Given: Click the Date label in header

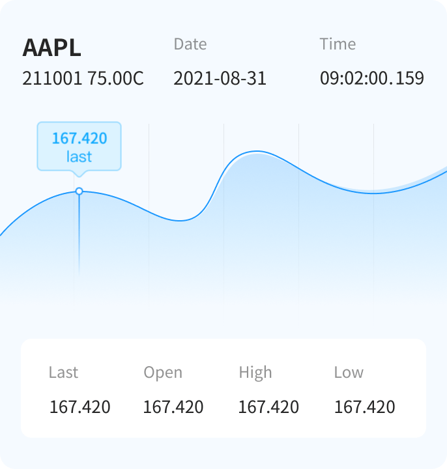Looking at the screenshot, I should tap(190, 44).
